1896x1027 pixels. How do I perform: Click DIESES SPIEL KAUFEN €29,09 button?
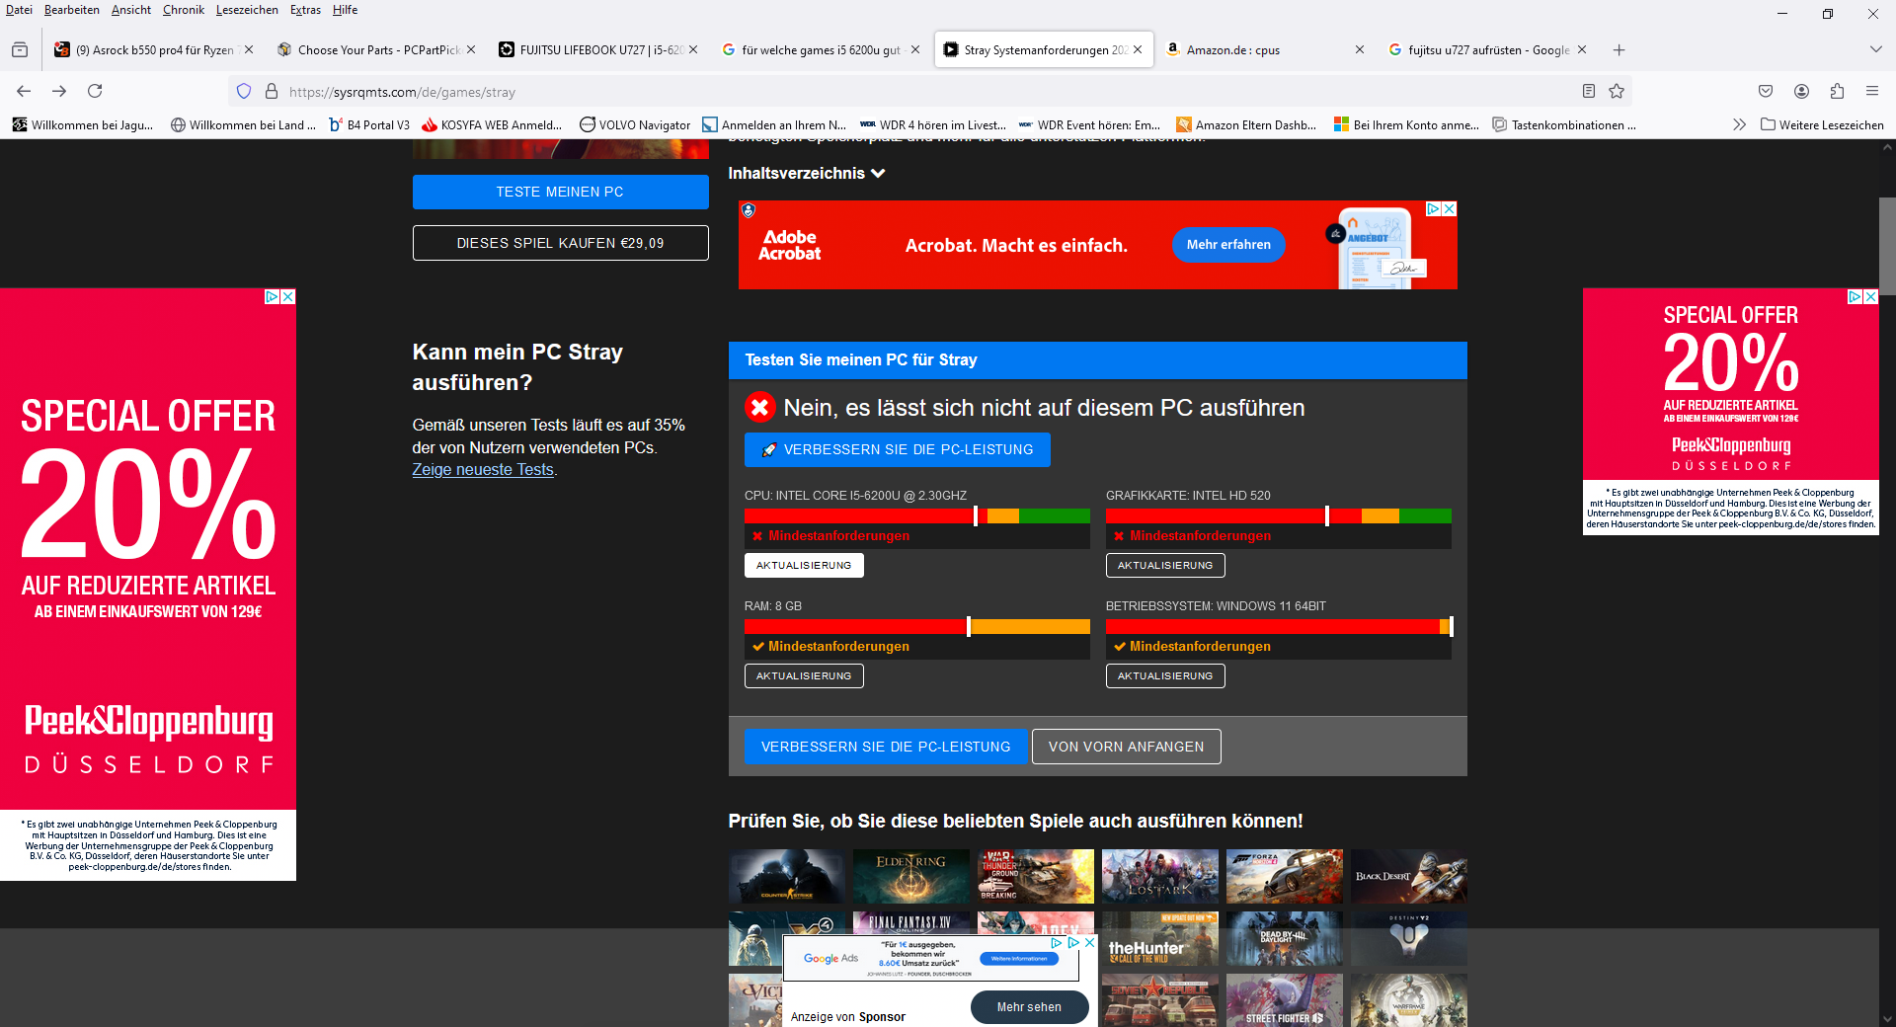(560, 243)
